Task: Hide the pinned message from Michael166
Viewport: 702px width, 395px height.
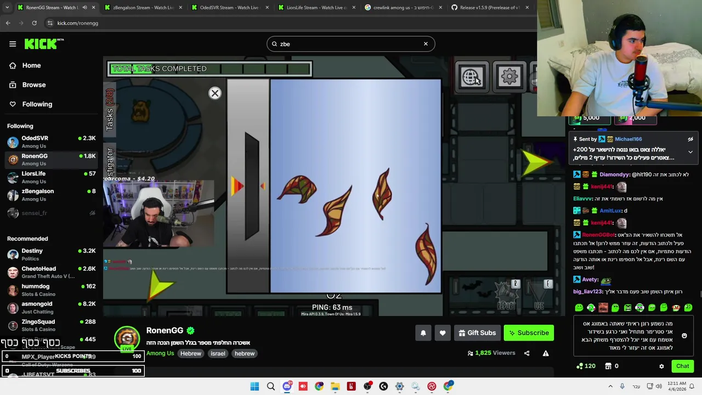Action: pos(690,139)
